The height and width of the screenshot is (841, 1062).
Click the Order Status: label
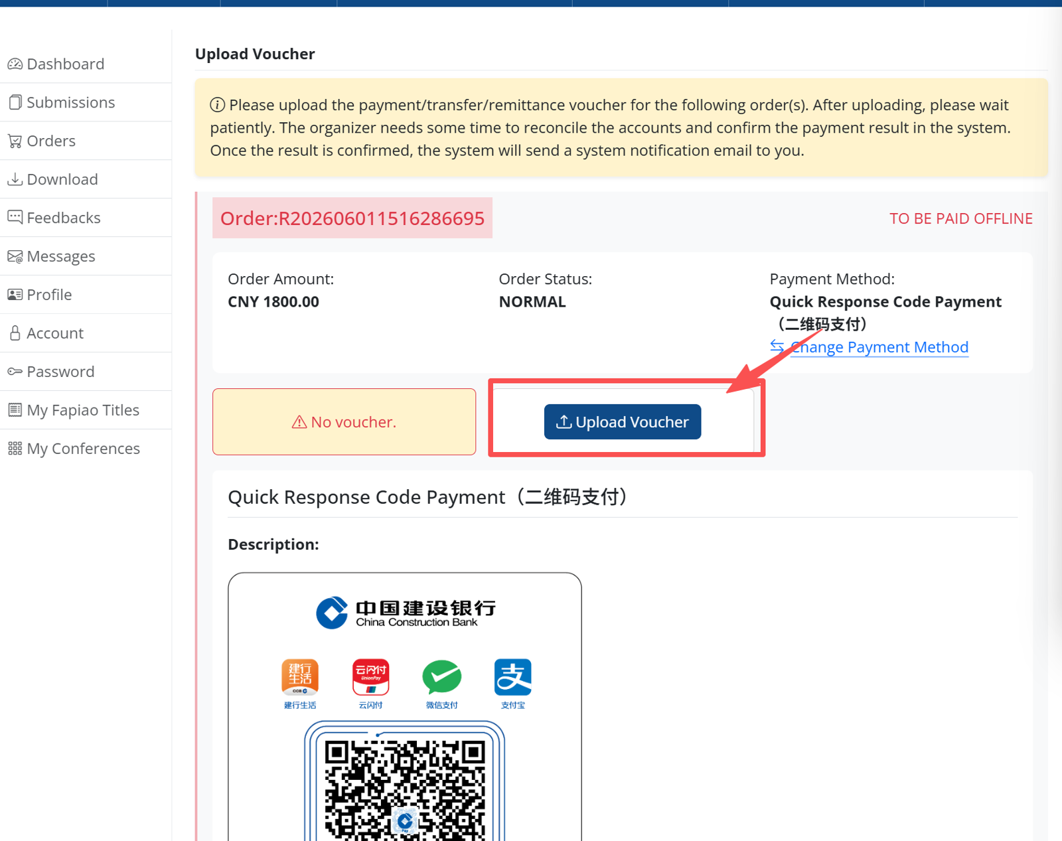pos(545,279)
